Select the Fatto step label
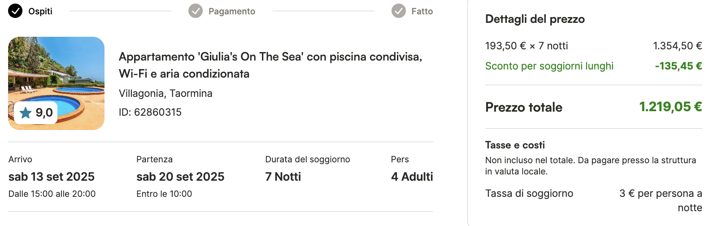This screenshot has height=226, width=714. coord(422,11)
